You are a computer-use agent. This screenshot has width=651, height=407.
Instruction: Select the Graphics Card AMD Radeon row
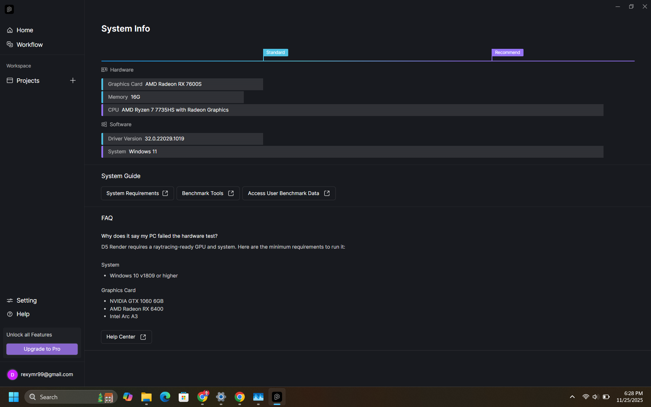click(182, 84)
